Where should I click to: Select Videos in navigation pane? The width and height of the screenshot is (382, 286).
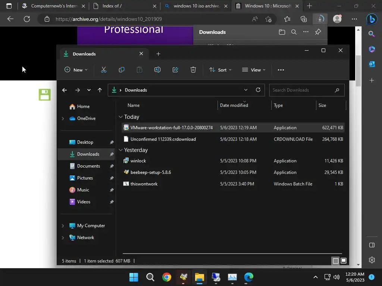coord(87,202)
